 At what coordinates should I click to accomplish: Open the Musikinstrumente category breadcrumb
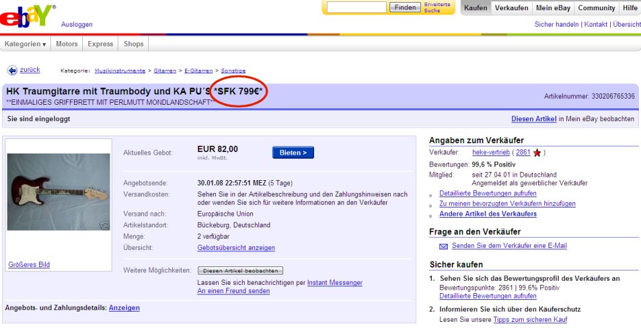(120, 71)
